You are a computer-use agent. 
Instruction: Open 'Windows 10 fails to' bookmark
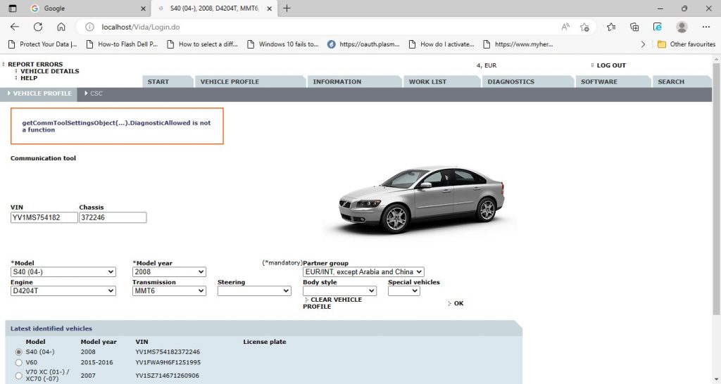pos(283,44)
